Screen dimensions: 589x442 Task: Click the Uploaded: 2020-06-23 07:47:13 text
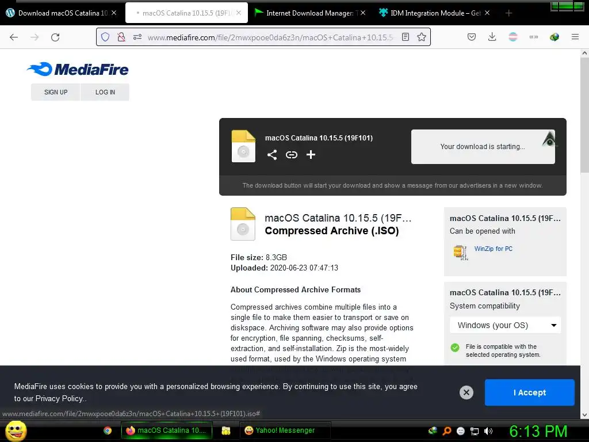[x=284, y=268]
